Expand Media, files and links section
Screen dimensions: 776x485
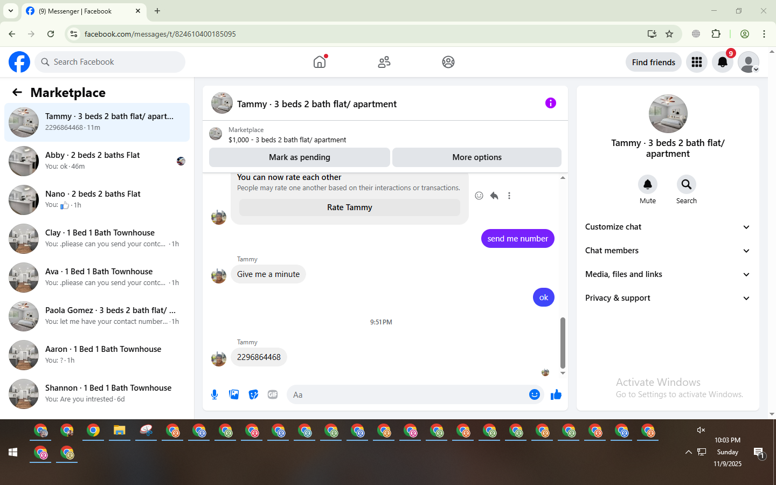(x=668, y=274)
